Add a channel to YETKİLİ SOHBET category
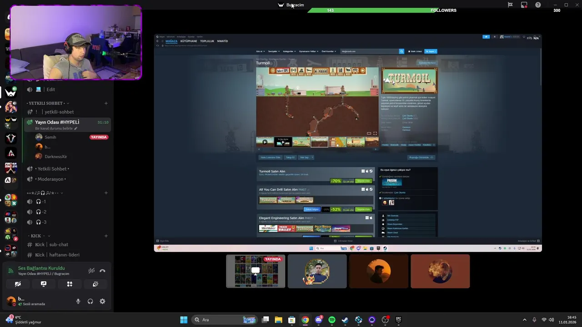The height and width of the screenshot is (327, 582). 106,103
